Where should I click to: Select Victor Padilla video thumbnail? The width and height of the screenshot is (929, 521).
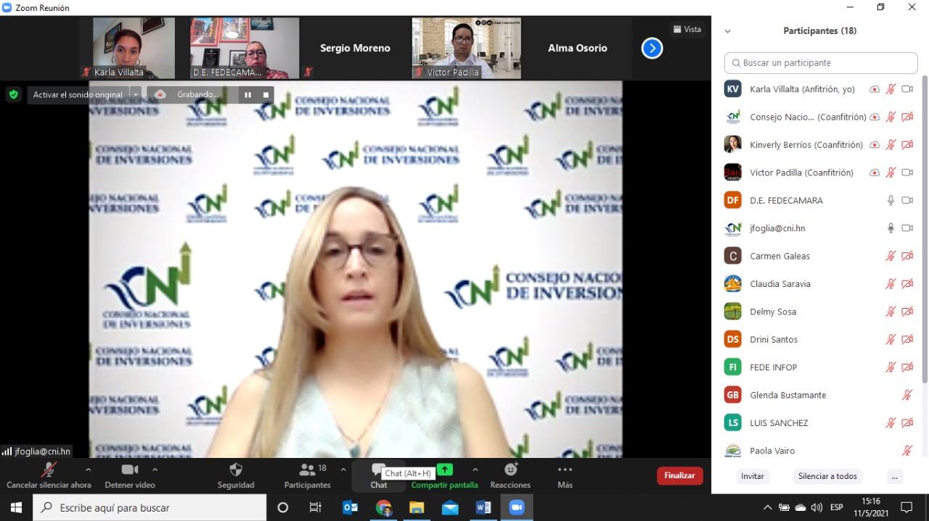(x=467, y=48)
